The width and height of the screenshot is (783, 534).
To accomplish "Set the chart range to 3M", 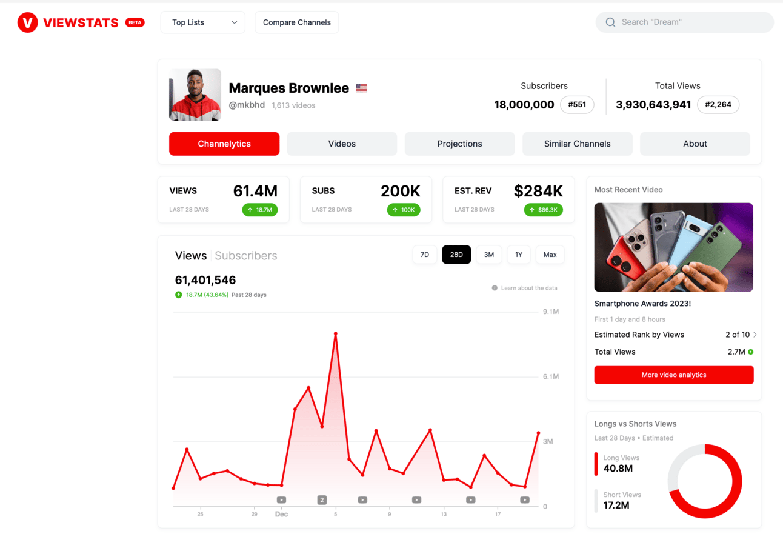I will pyautogui.click(x=489, y=255).
